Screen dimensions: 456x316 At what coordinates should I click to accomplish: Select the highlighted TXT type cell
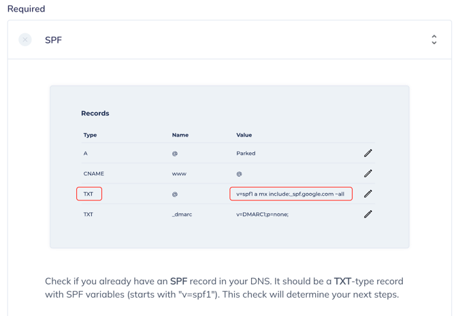point(89,194)
